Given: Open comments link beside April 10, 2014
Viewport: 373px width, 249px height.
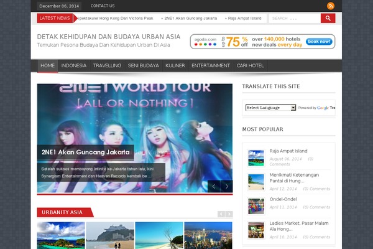Looking at the screenshot, I should pos(316,237).
